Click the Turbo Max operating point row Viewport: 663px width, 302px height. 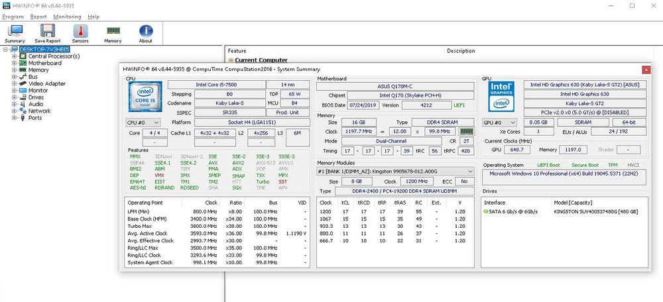click(217, 226)
